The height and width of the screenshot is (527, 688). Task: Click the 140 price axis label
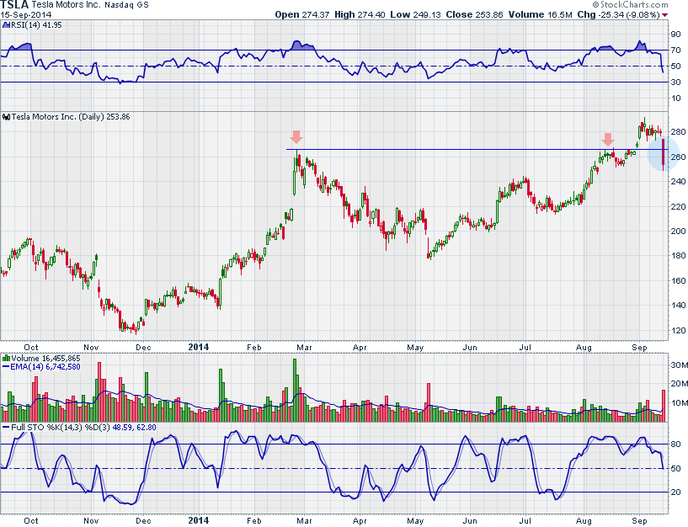pyautogui.click(x=678, y=305)
